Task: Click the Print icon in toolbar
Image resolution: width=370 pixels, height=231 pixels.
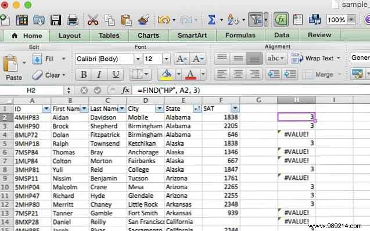Action: (73, 20)
